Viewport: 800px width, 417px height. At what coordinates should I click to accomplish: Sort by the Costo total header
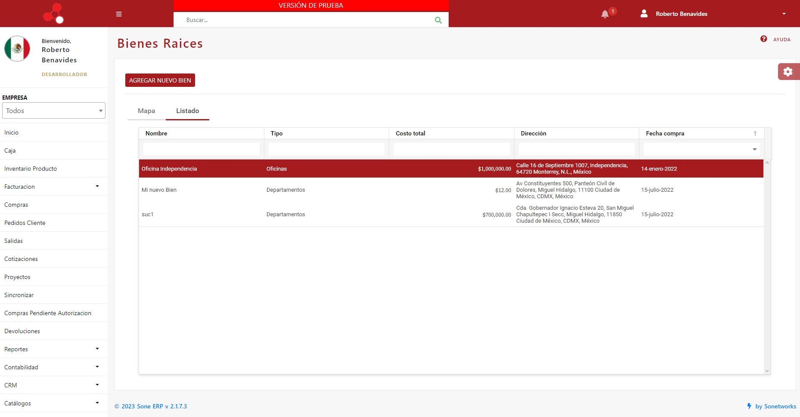click(x=452, y=134)
